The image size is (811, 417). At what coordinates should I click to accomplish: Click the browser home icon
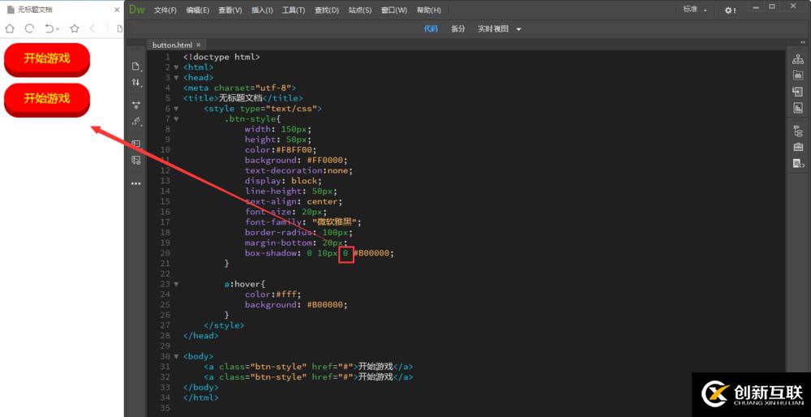(x=10, y=28)
